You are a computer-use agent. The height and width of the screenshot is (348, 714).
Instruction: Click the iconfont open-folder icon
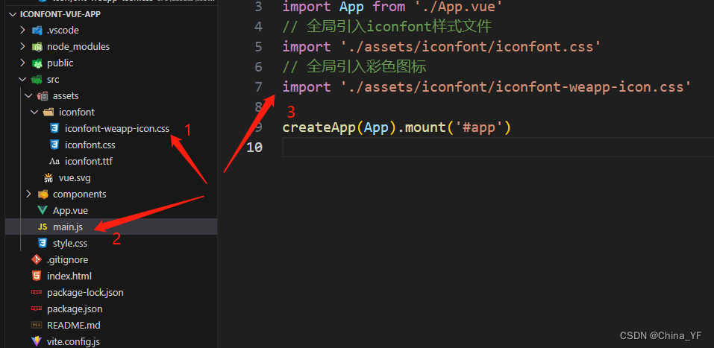tap(48, 113)
